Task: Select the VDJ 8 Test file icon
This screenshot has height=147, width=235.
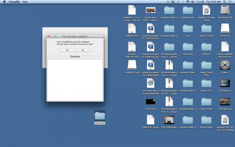Action: 150,101
